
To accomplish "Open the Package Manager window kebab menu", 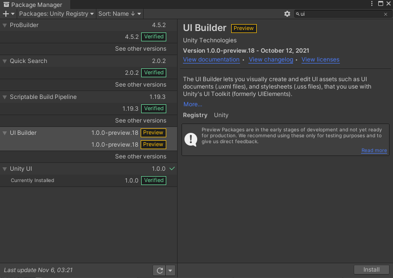I will click(x=372, y=3).
